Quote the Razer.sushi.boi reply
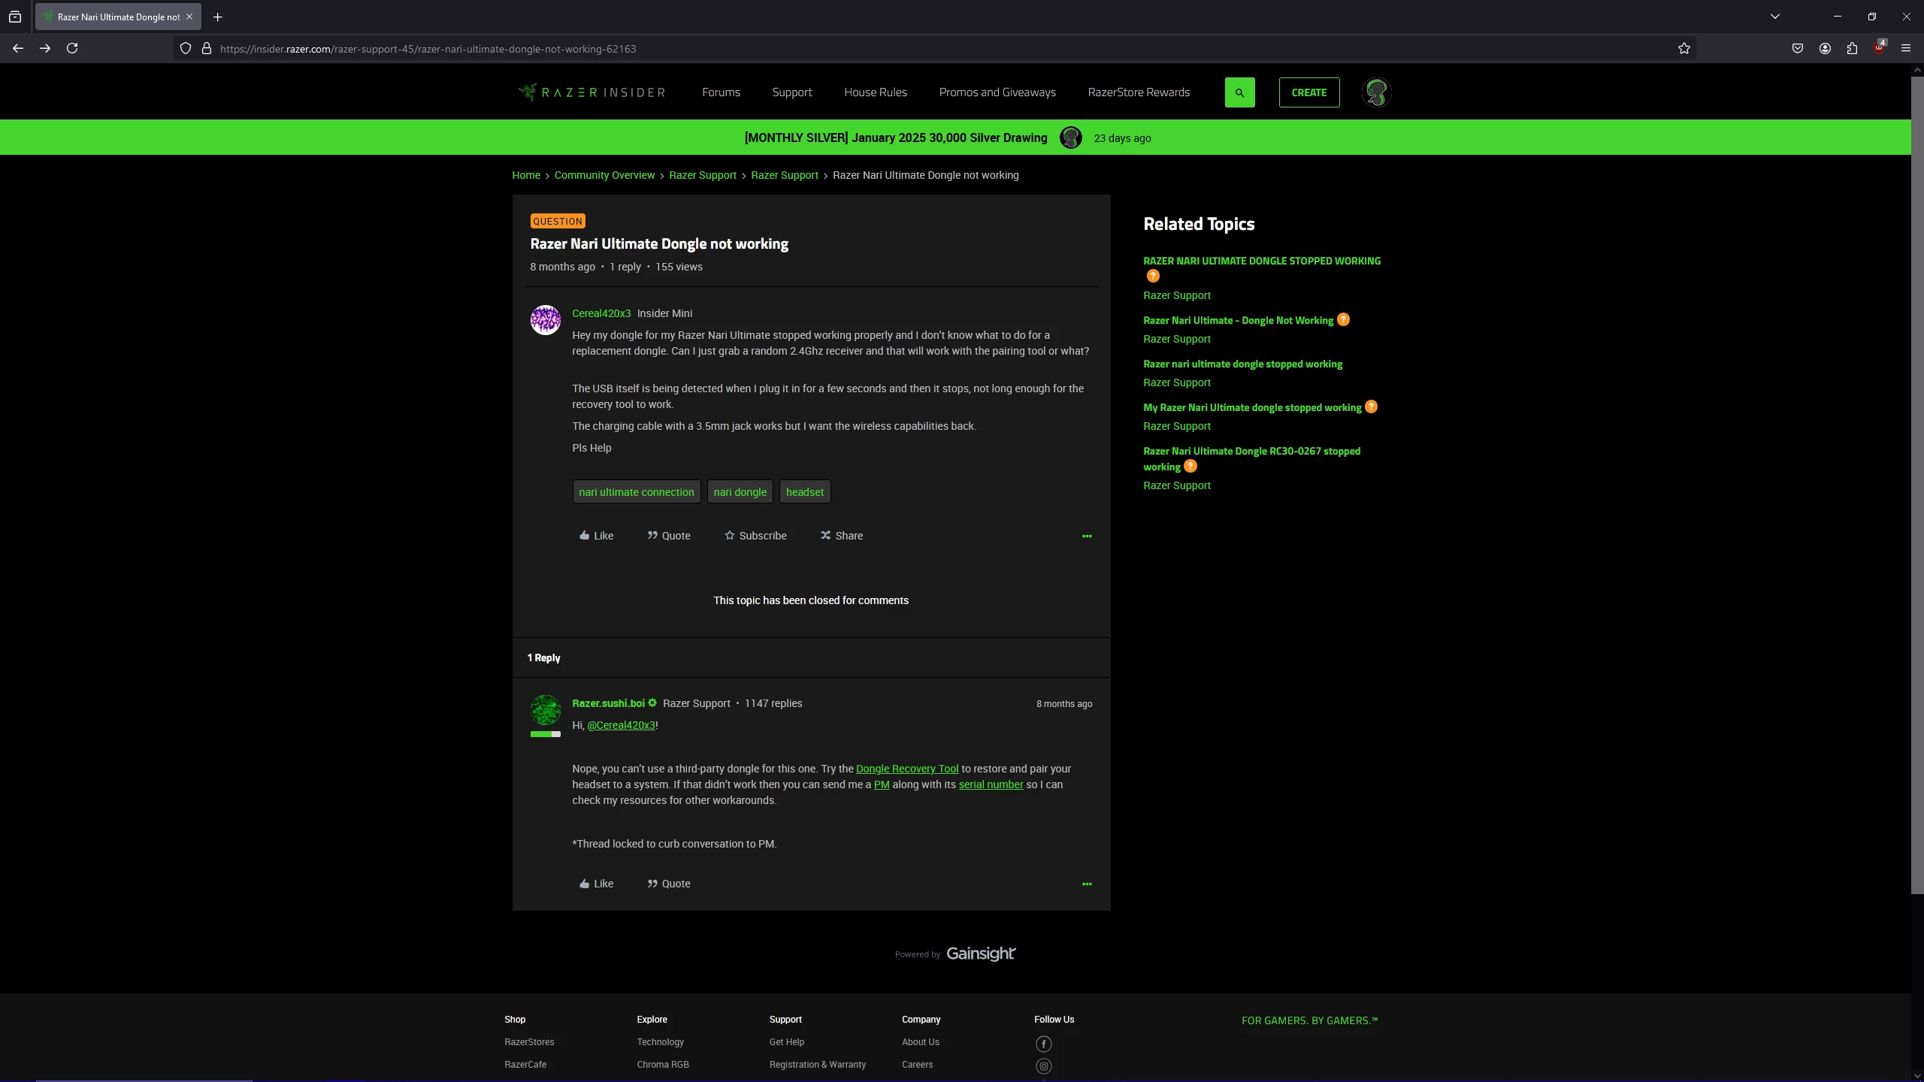The height and width of the screenshot is (1082, 1924). click(668, 884)
